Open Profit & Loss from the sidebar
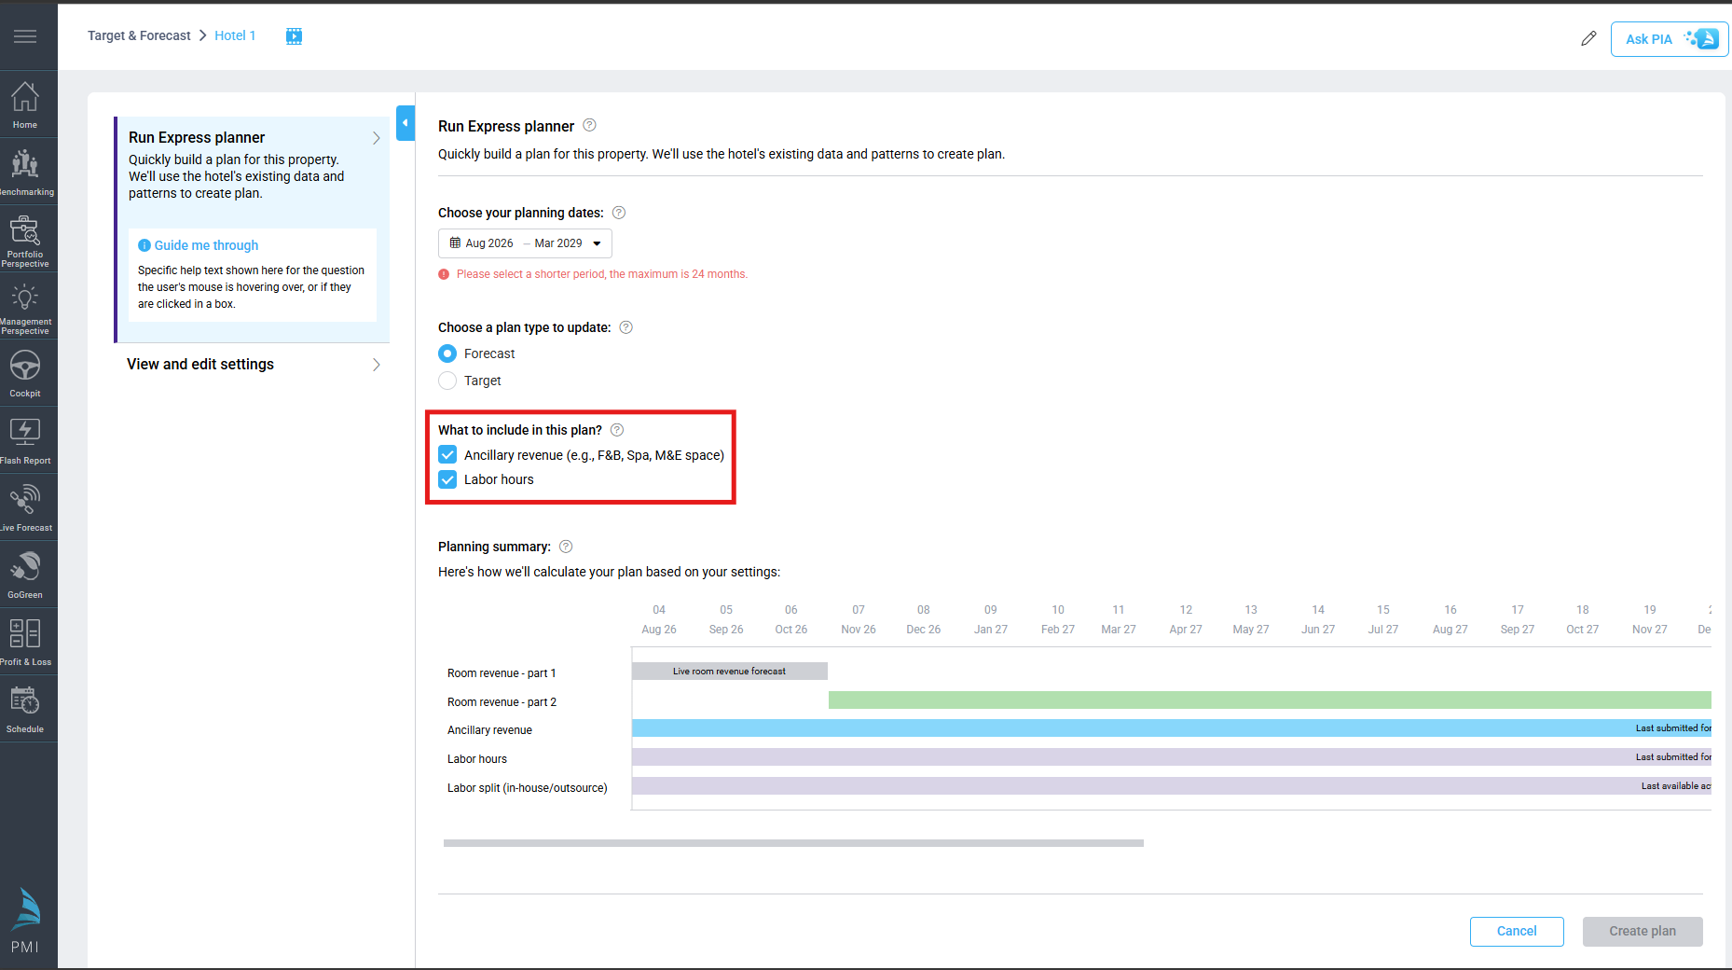Screen dimensions: 1732x970 click(25, 642)
